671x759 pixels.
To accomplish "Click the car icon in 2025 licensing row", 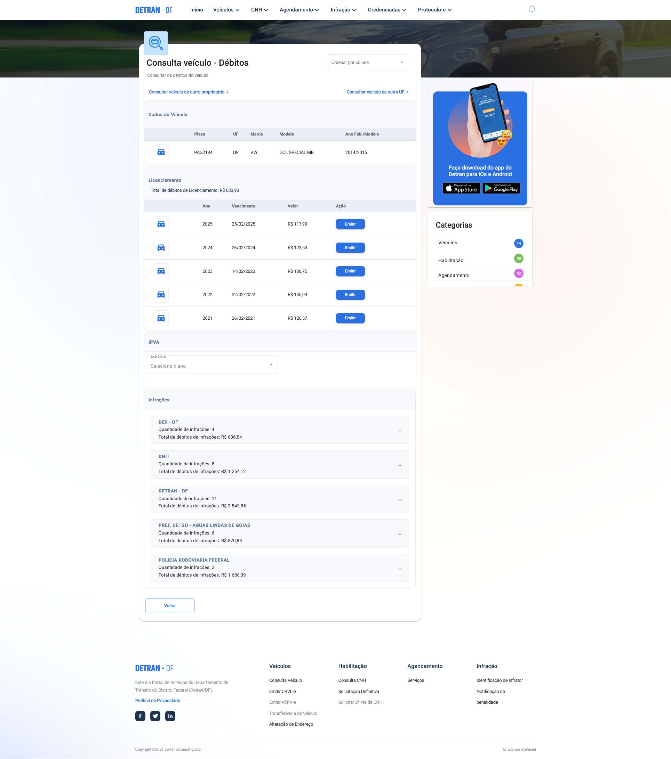I will (161, 224).
